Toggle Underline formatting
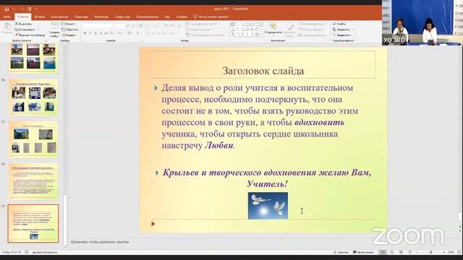 (95, 33)
